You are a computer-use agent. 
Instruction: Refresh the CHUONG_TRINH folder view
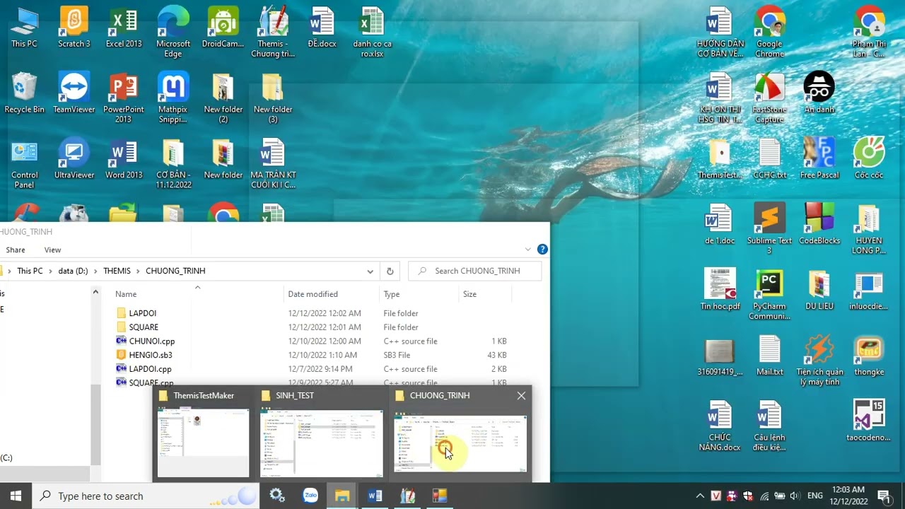(390, 271)
